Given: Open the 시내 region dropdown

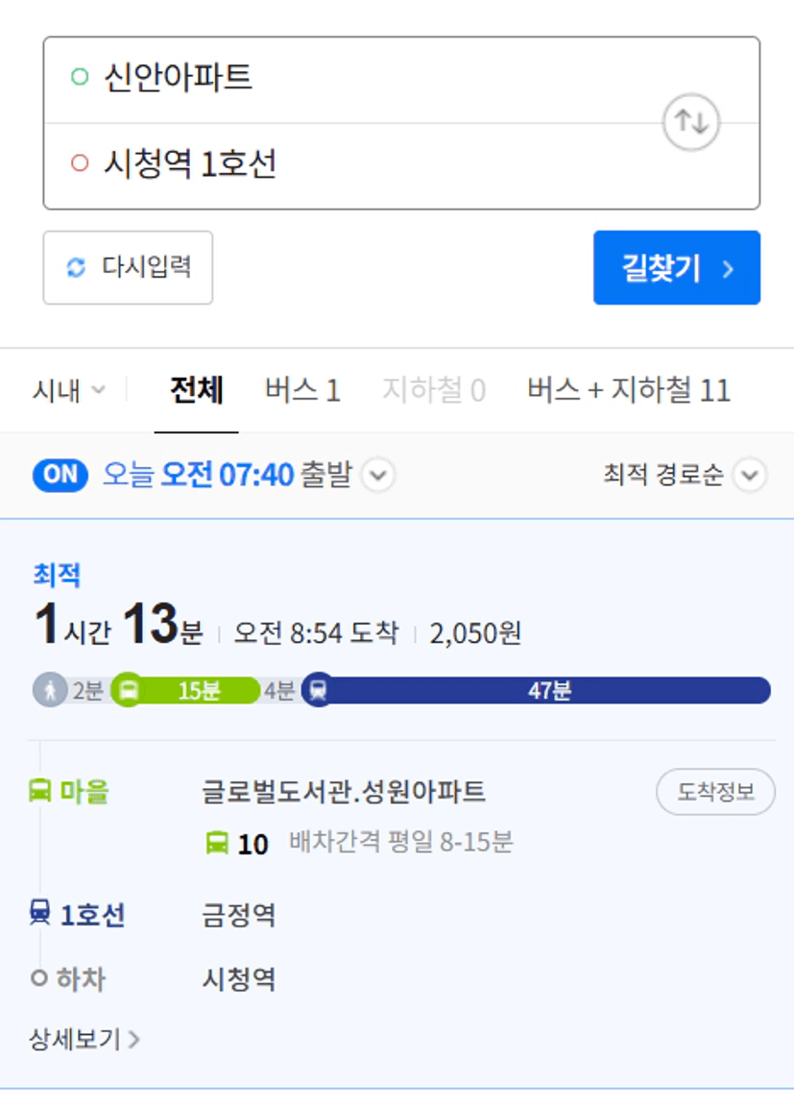Looking at the screenshot, I should coord(68,390).
